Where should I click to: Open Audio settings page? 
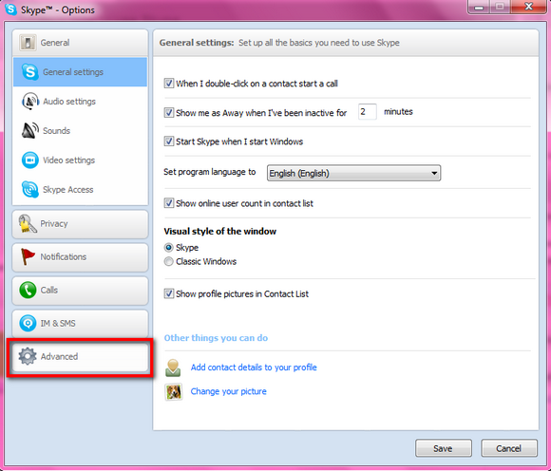click(80, 102)
